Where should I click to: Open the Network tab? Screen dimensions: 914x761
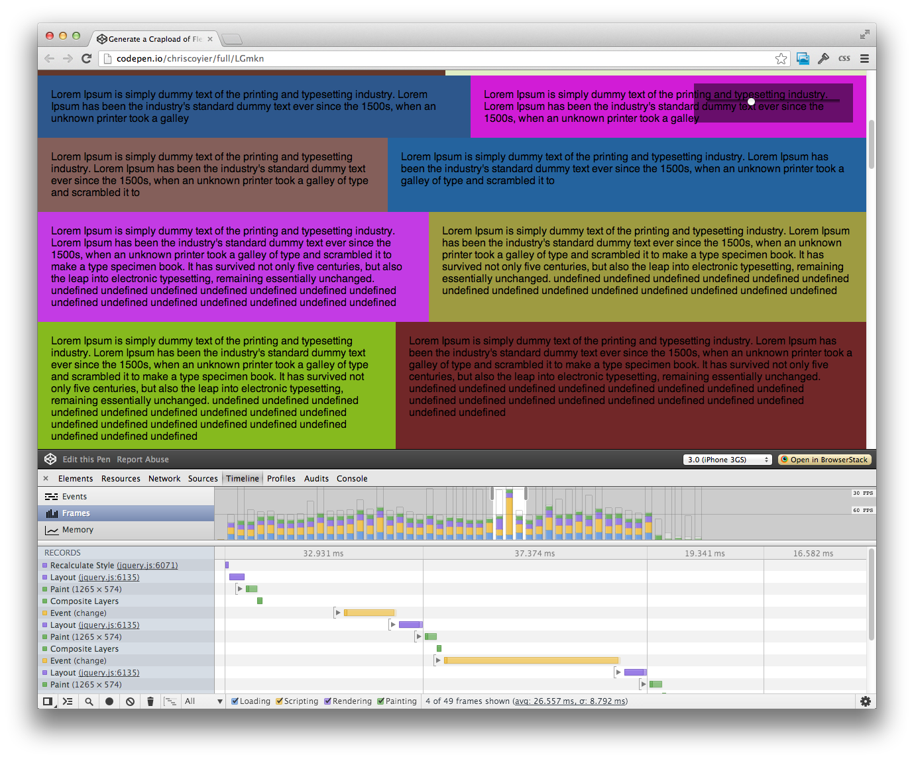[164, 478]
